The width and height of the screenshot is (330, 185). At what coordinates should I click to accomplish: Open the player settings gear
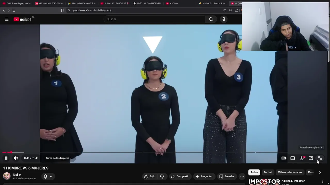coord(302,158)
